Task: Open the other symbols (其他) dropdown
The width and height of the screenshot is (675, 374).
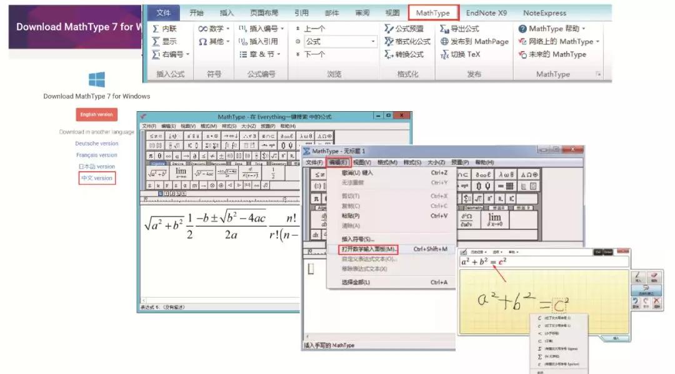Action: 214,42
